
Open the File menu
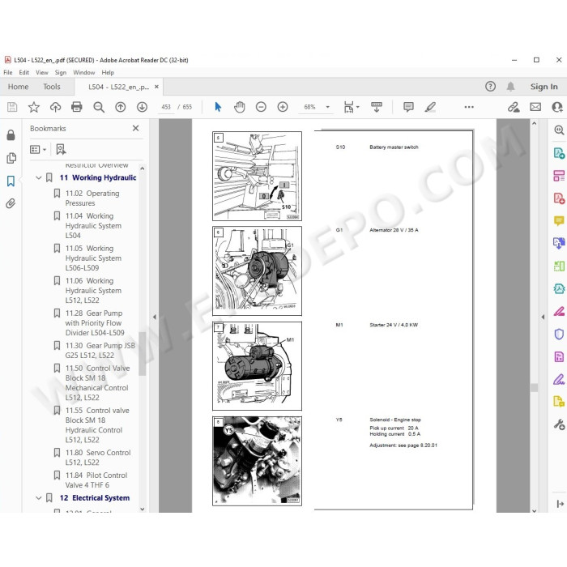pos(8,73)
